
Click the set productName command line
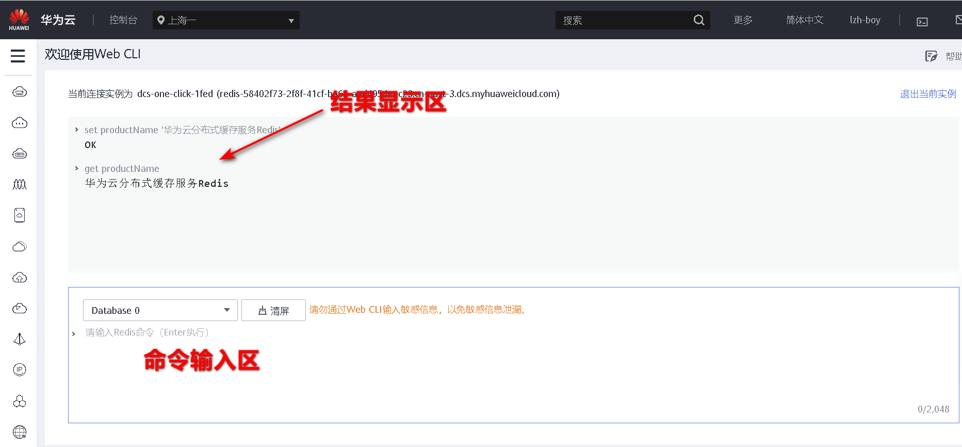(183, 130)
